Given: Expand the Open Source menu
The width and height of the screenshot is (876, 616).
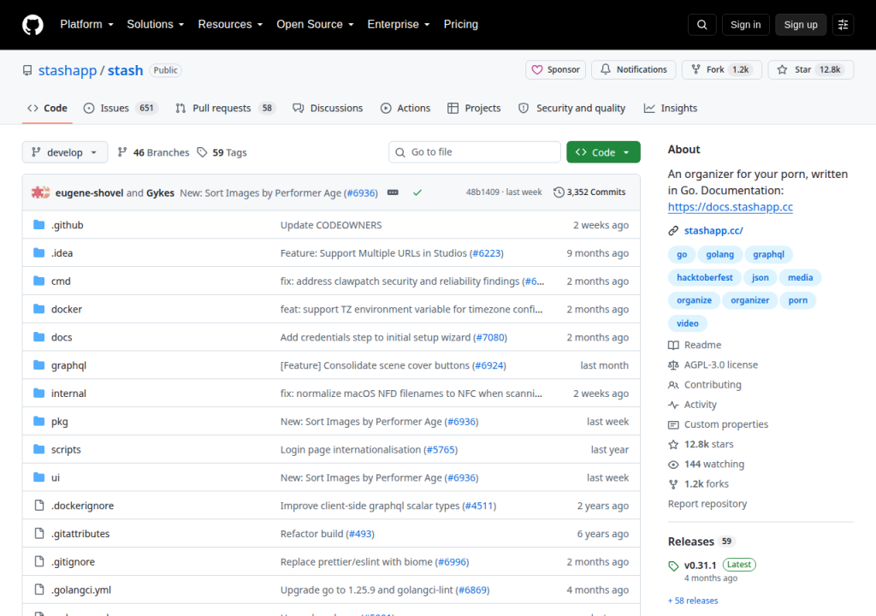Looking at the screenshot, I should click(315, 25).
